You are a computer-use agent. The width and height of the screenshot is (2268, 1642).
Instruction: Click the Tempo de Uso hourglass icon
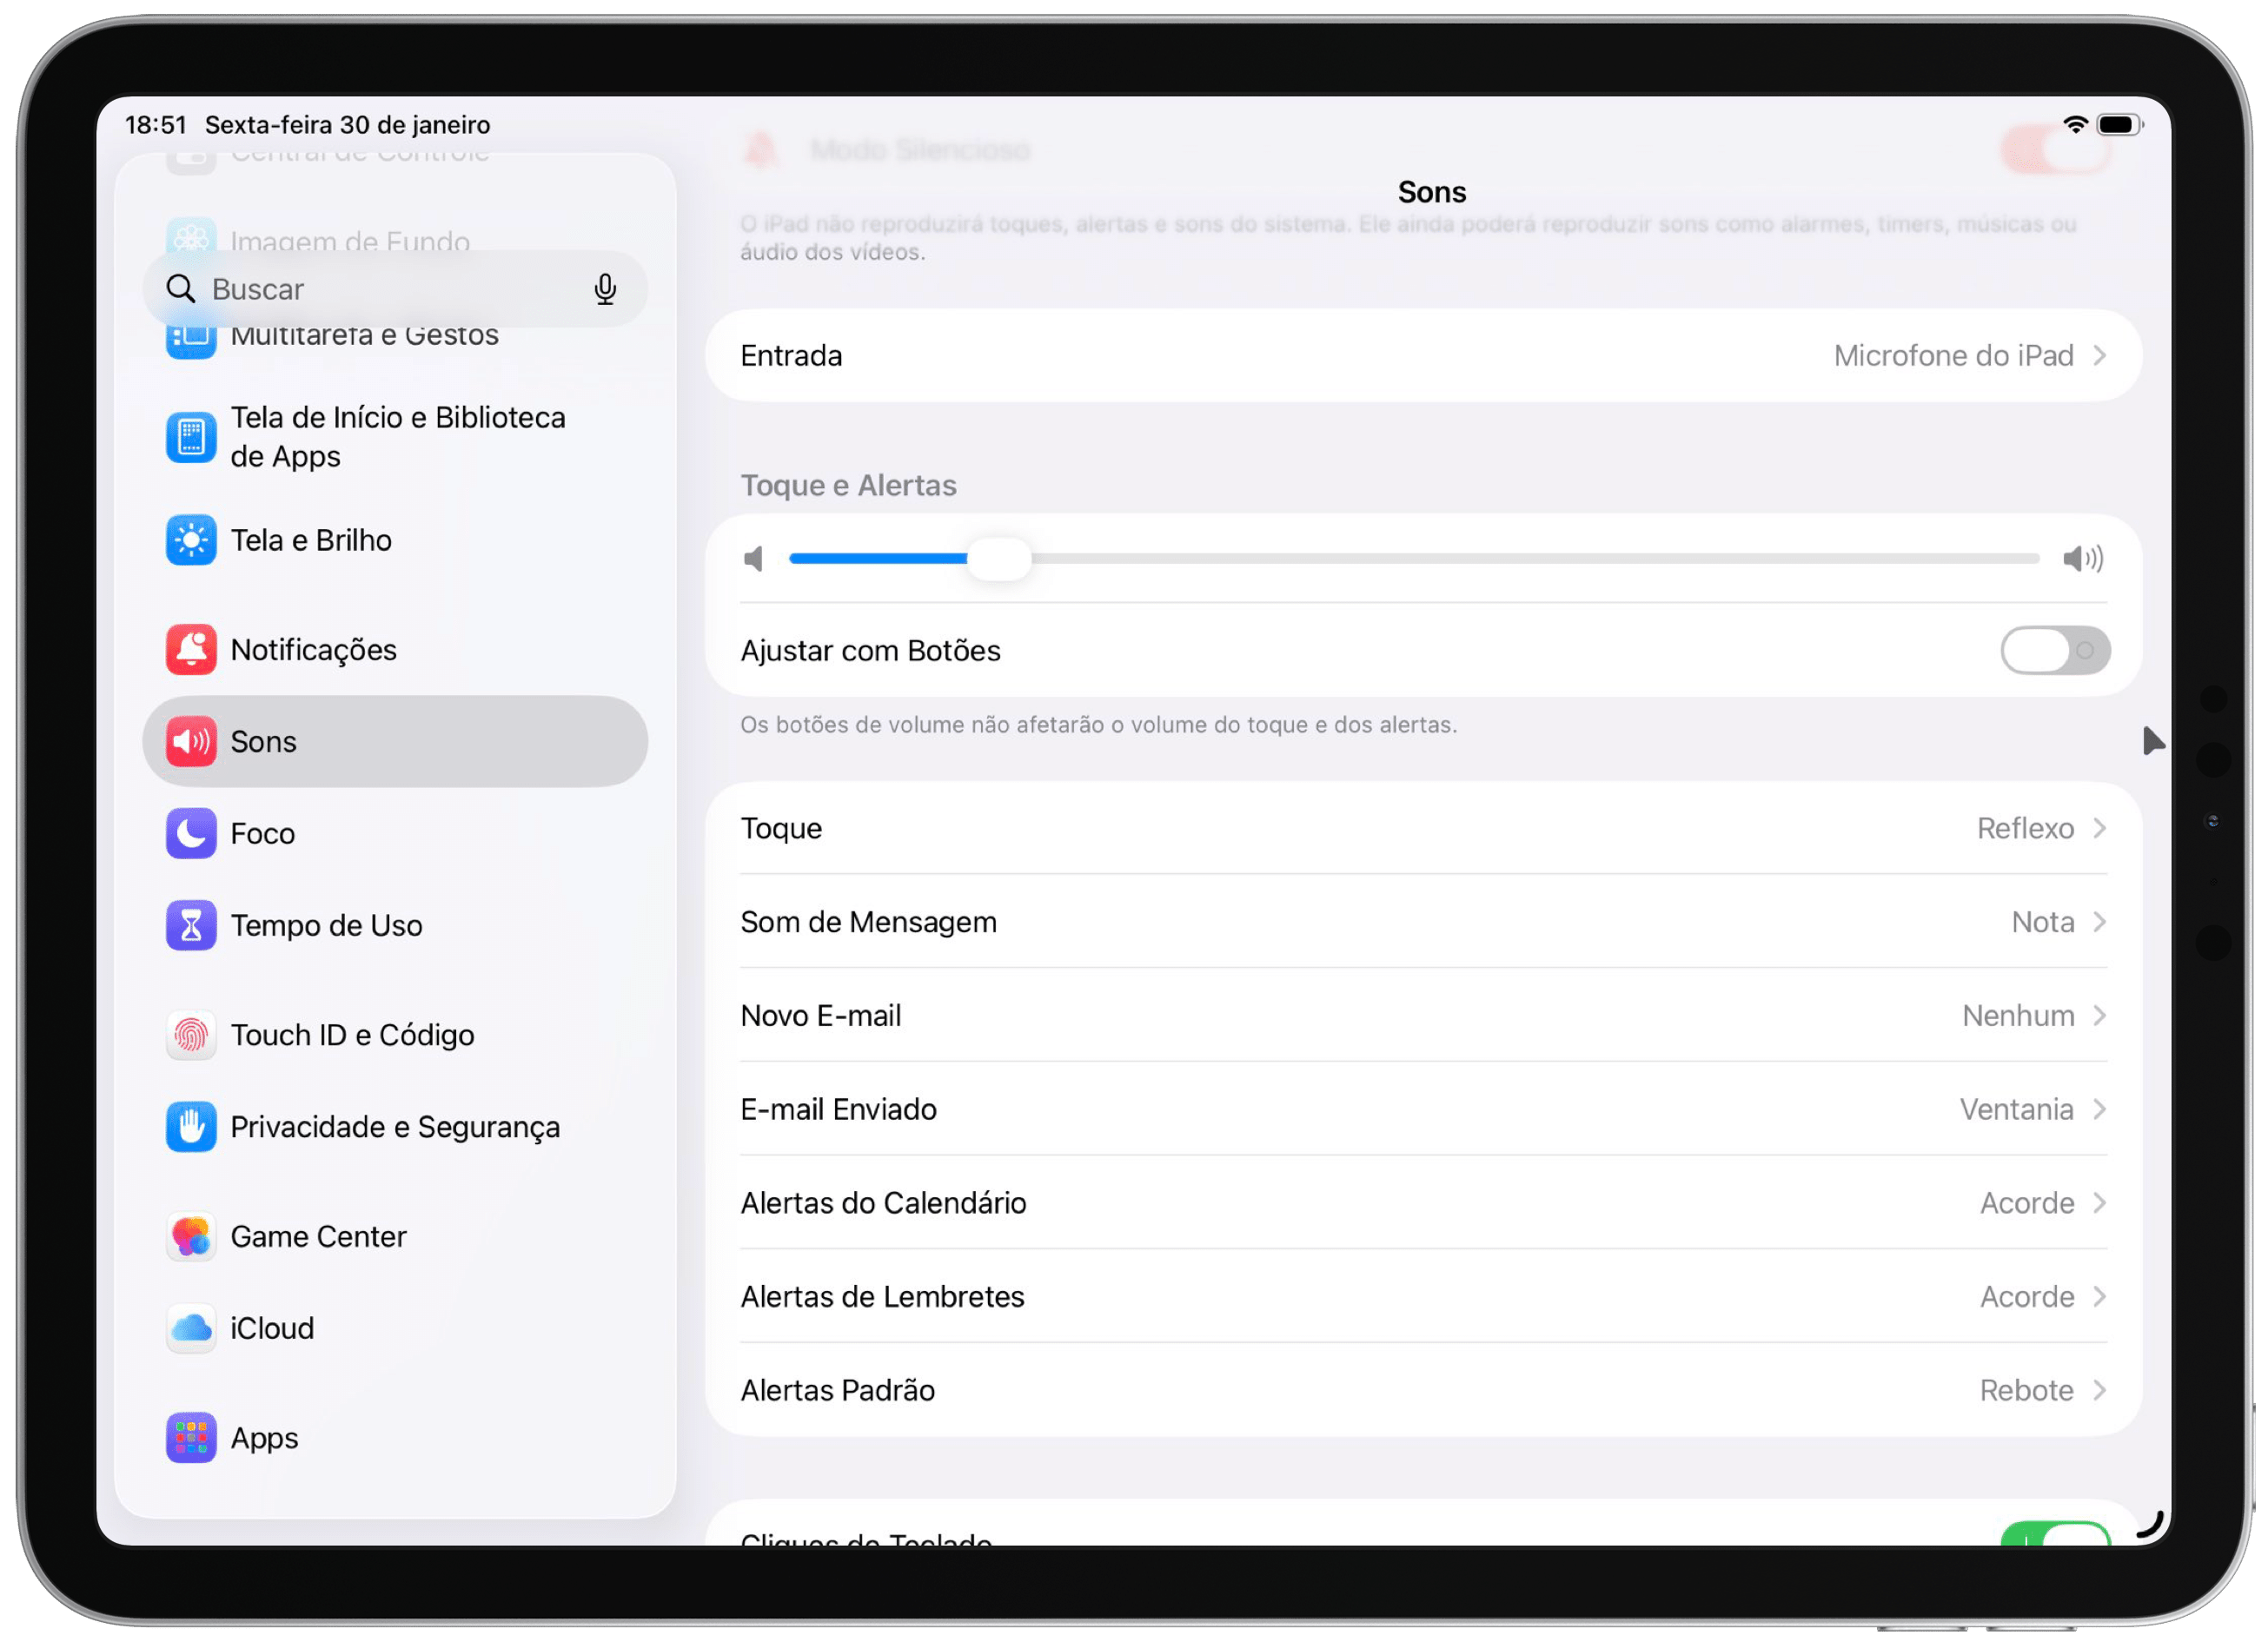(x=191, y=925)
